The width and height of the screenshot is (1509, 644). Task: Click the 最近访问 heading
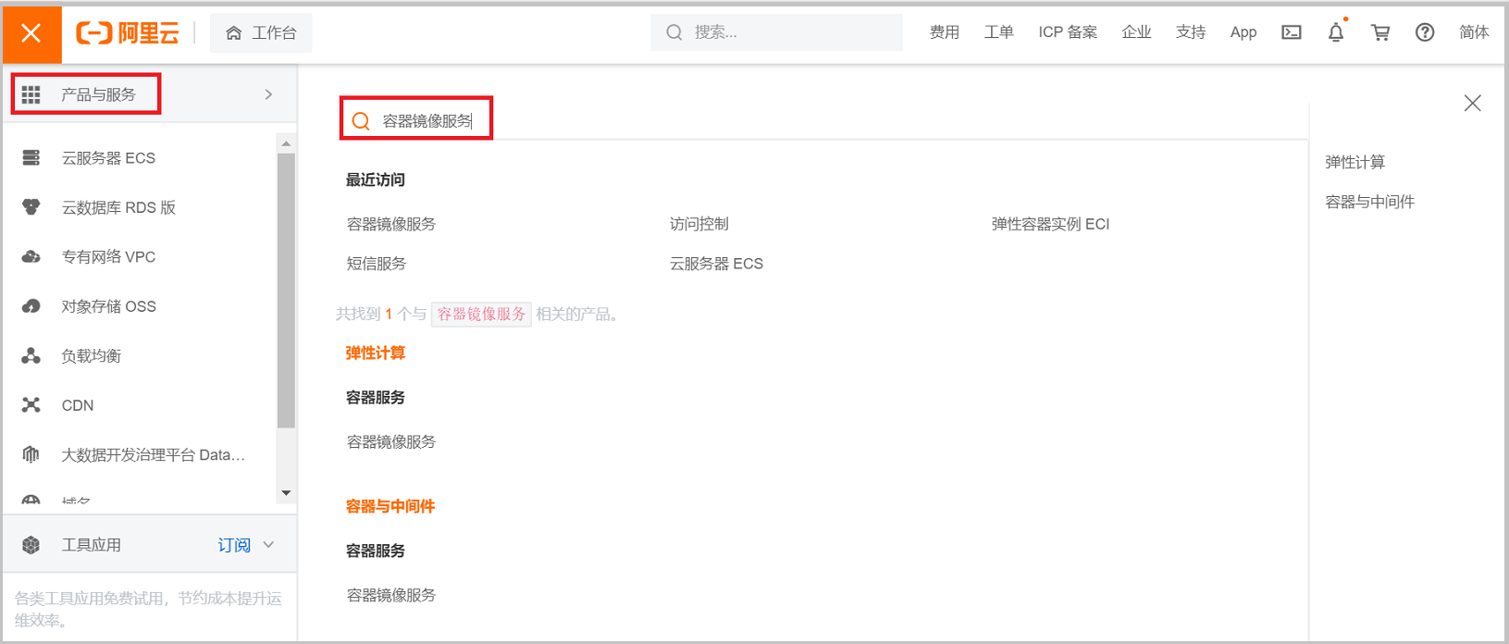pyautogui.click(x=376, y=180)
